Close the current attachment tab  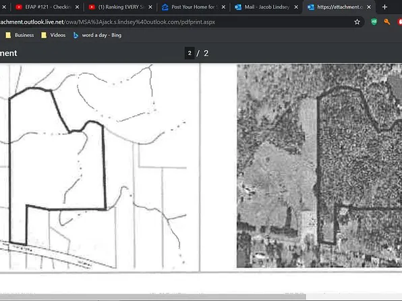point(369,7)
